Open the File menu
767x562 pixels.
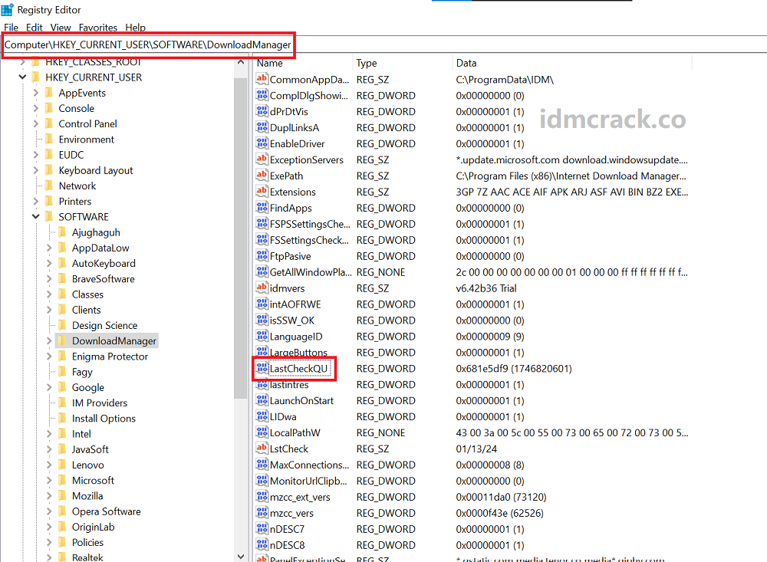[11, 28]
